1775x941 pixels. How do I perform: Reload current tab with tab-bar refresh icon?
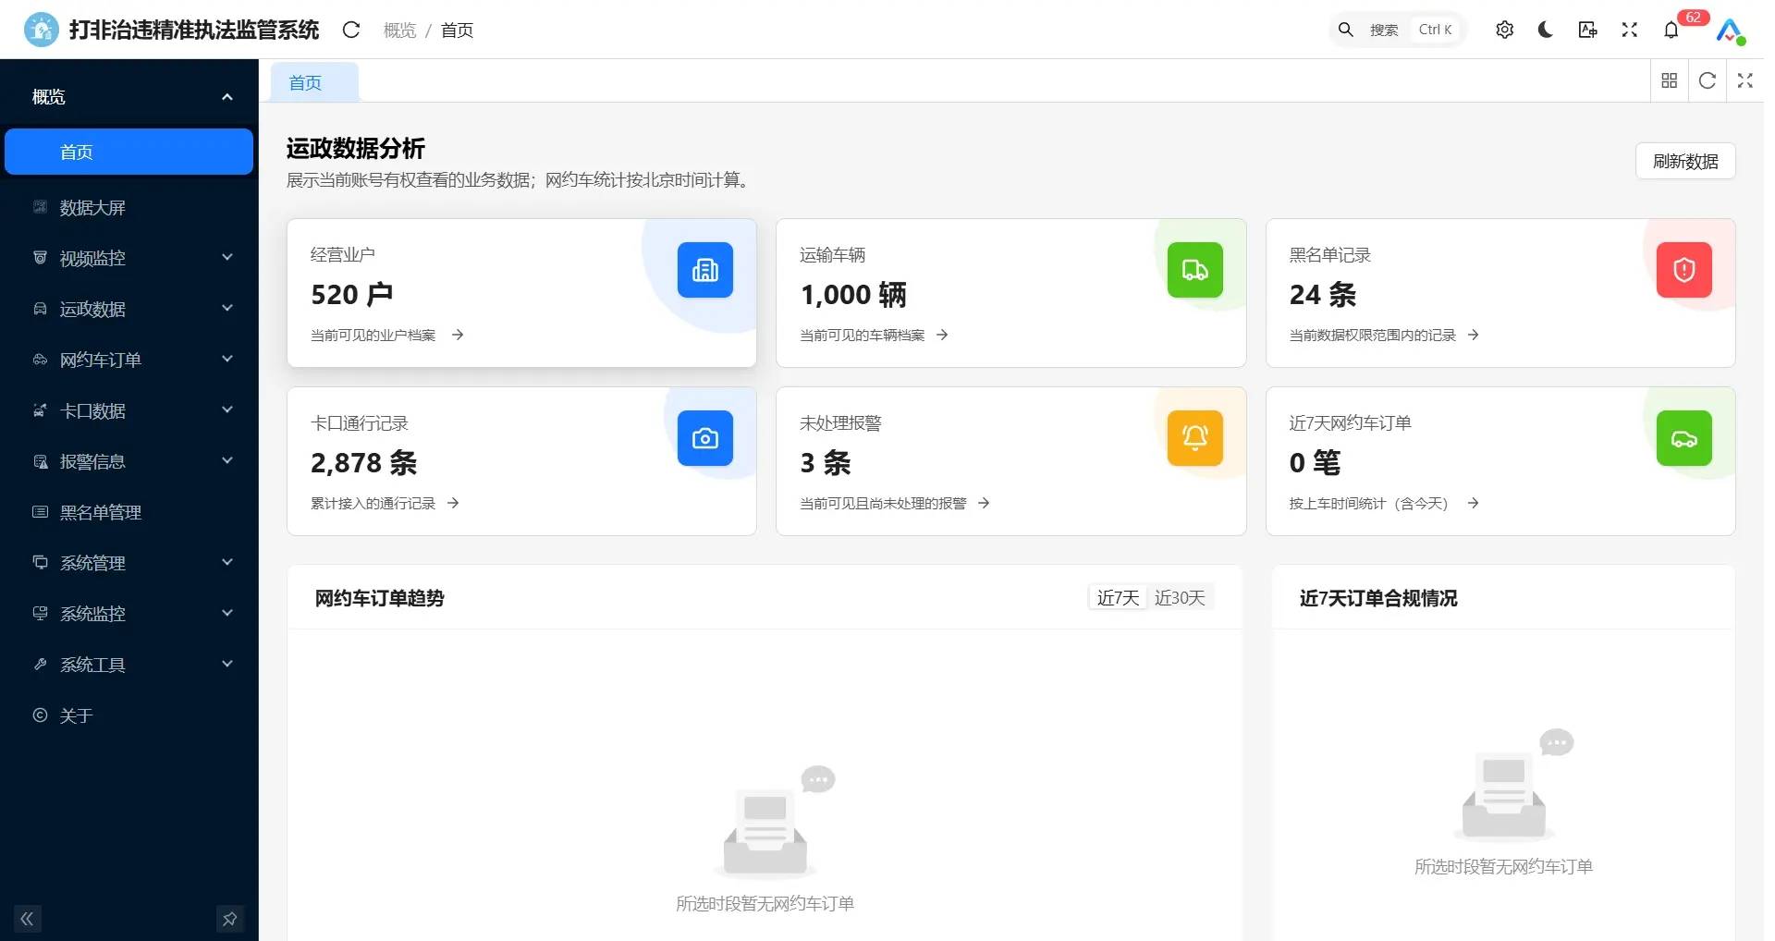click(1707, 80)
